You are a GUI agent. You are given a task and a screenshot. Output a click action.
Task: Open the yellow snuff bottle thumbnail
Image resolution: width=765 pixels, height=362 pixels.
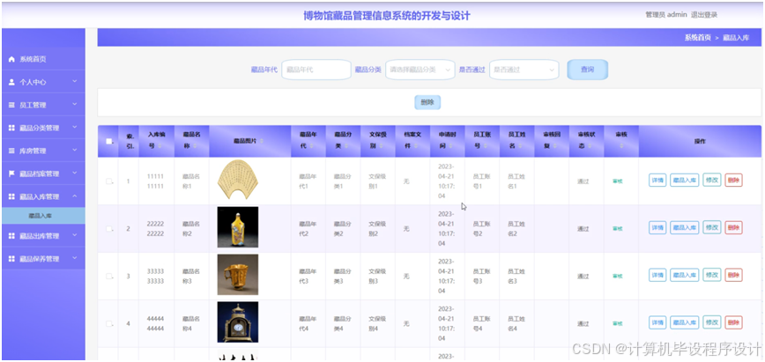click(238, 227)
